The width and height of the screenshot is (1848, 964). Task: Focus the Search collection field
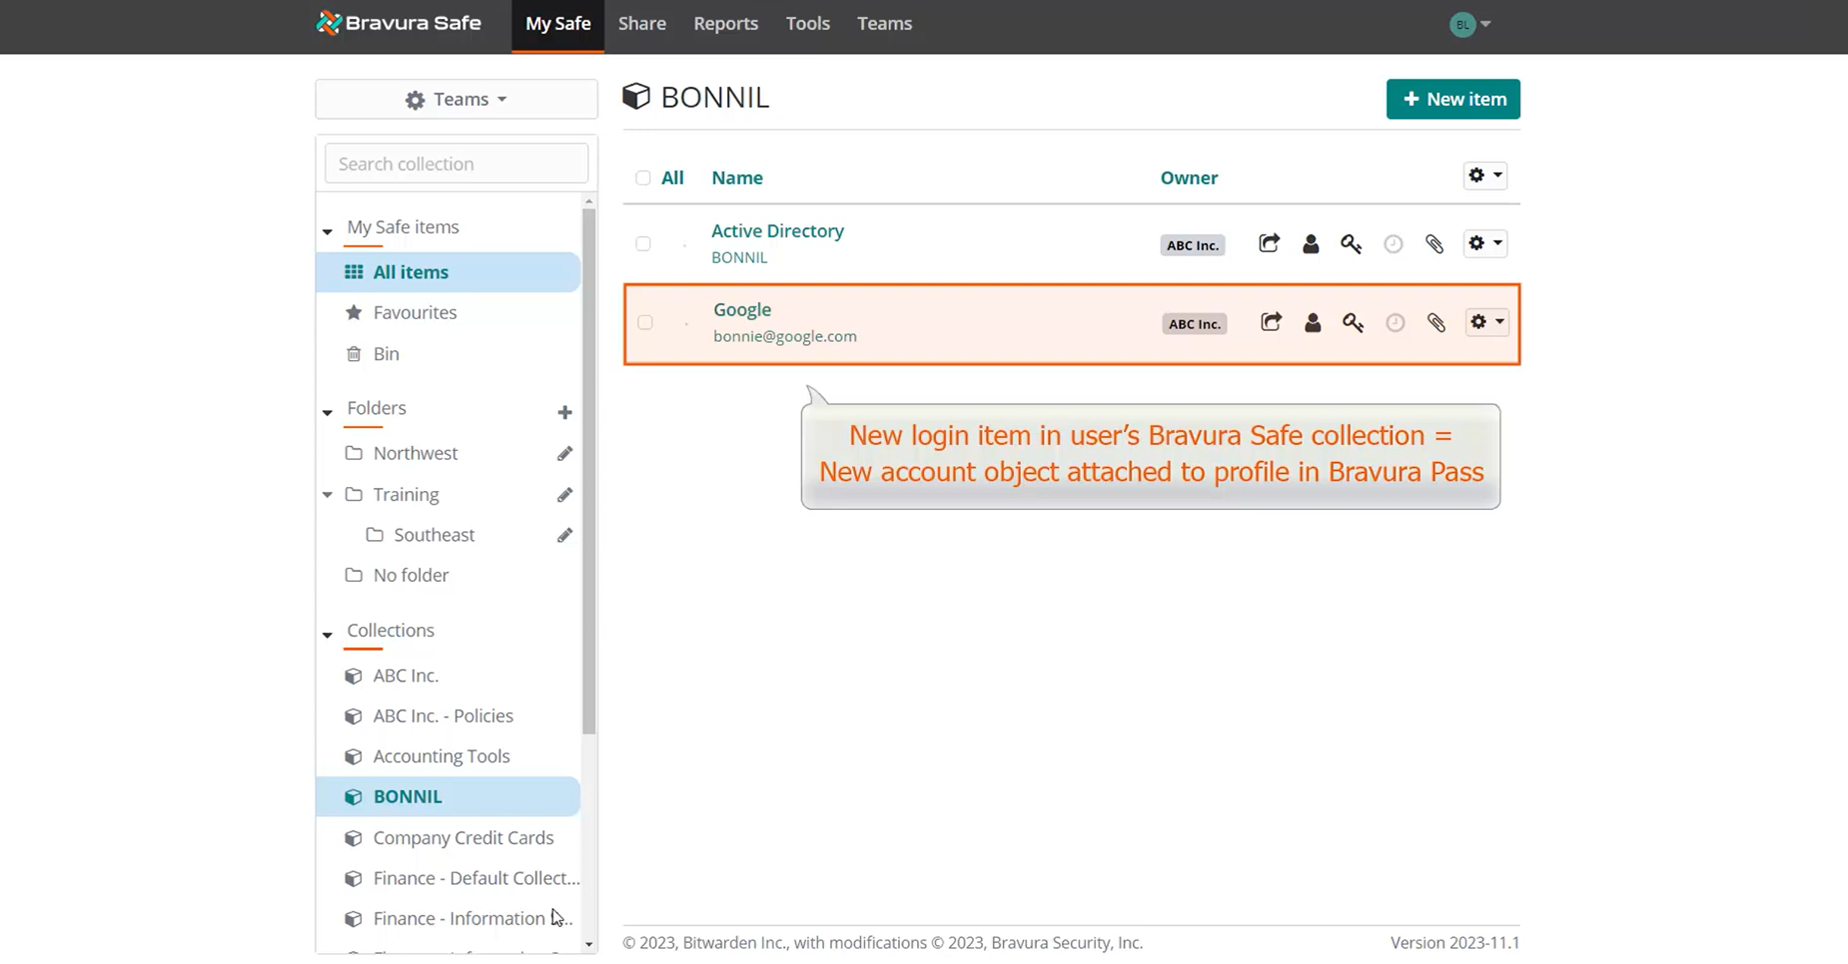(x=456, y=163)
